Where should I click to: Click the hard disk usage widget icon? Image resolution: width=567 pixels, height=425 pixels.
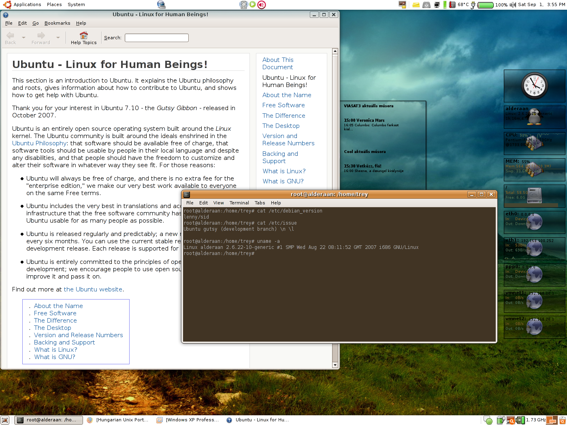click(x=534, y=195)
